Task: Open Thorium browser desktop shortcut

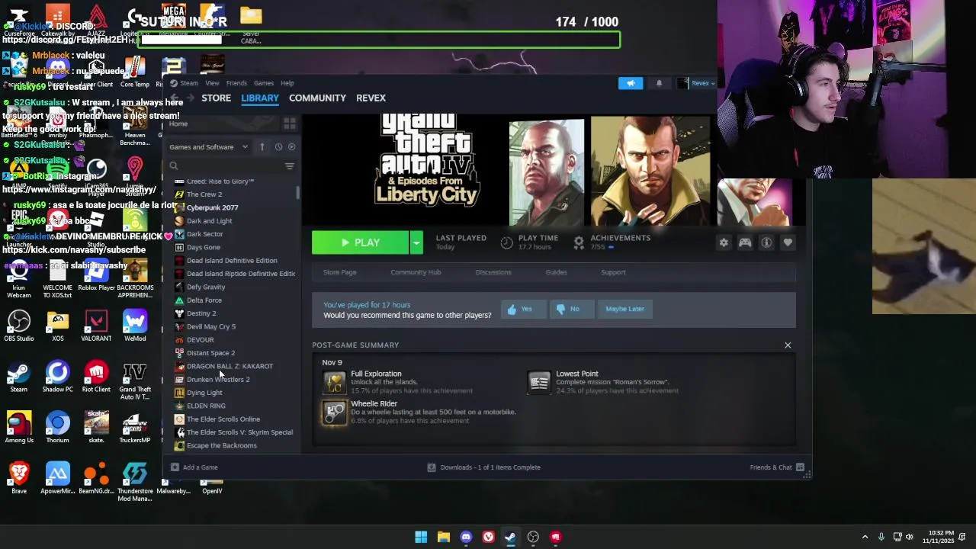Action: [58, 427]
